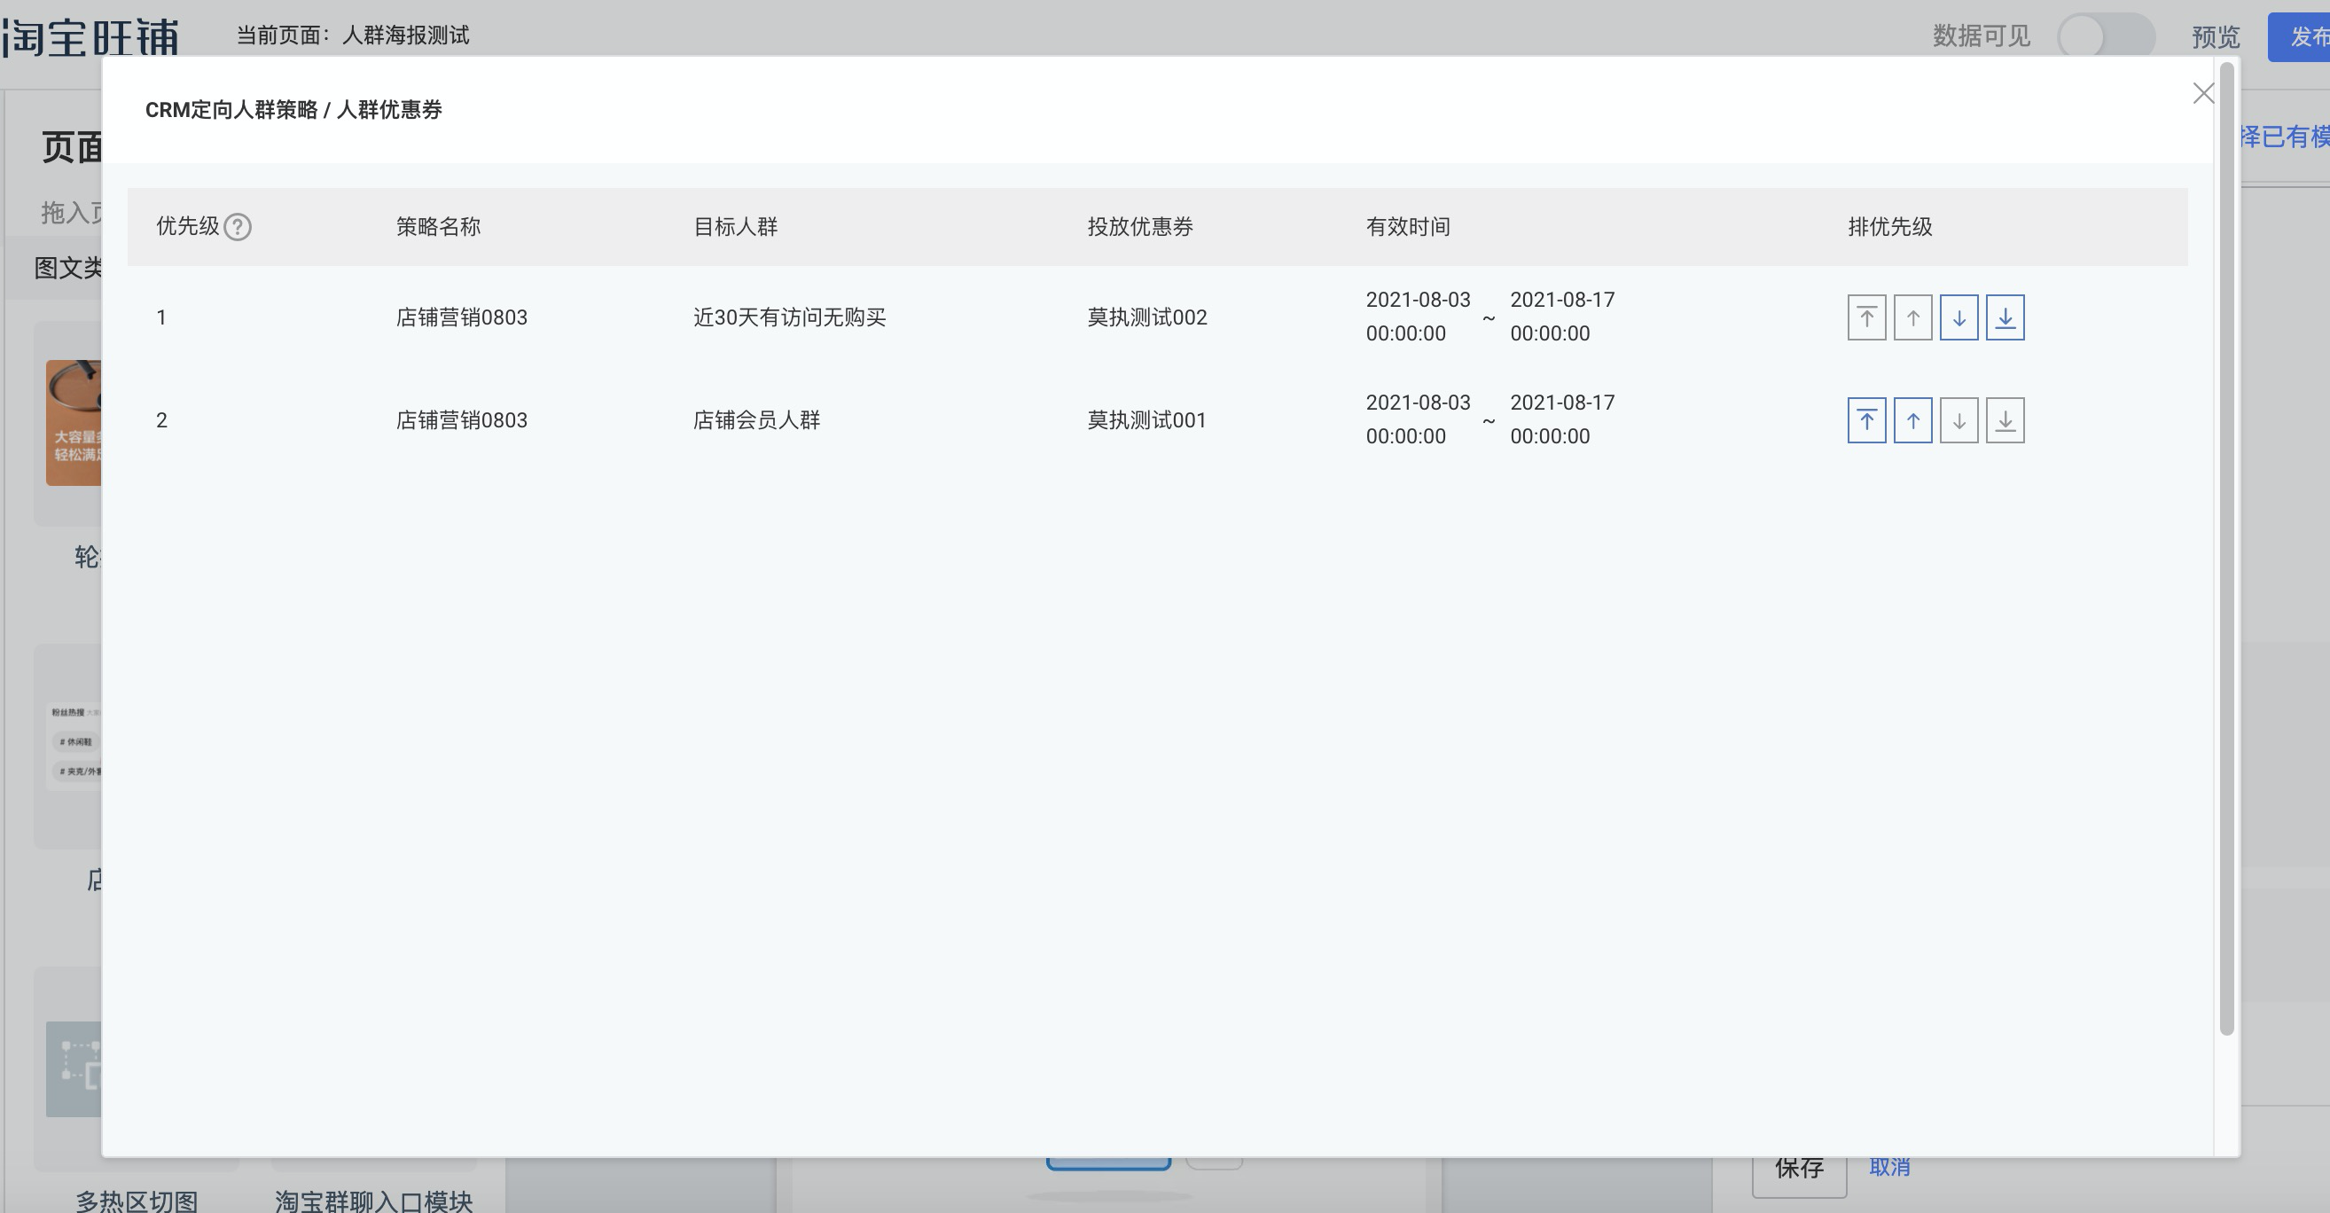Click the 取消 cancel link

click(1888, 1168)
